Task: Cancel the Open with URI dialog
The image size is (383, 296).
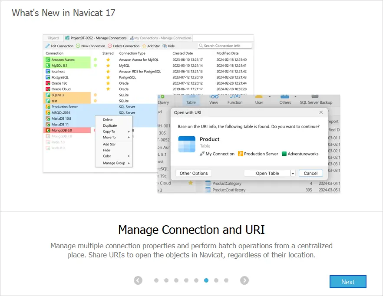Action: pyautogui.click(x=310, y=173)
